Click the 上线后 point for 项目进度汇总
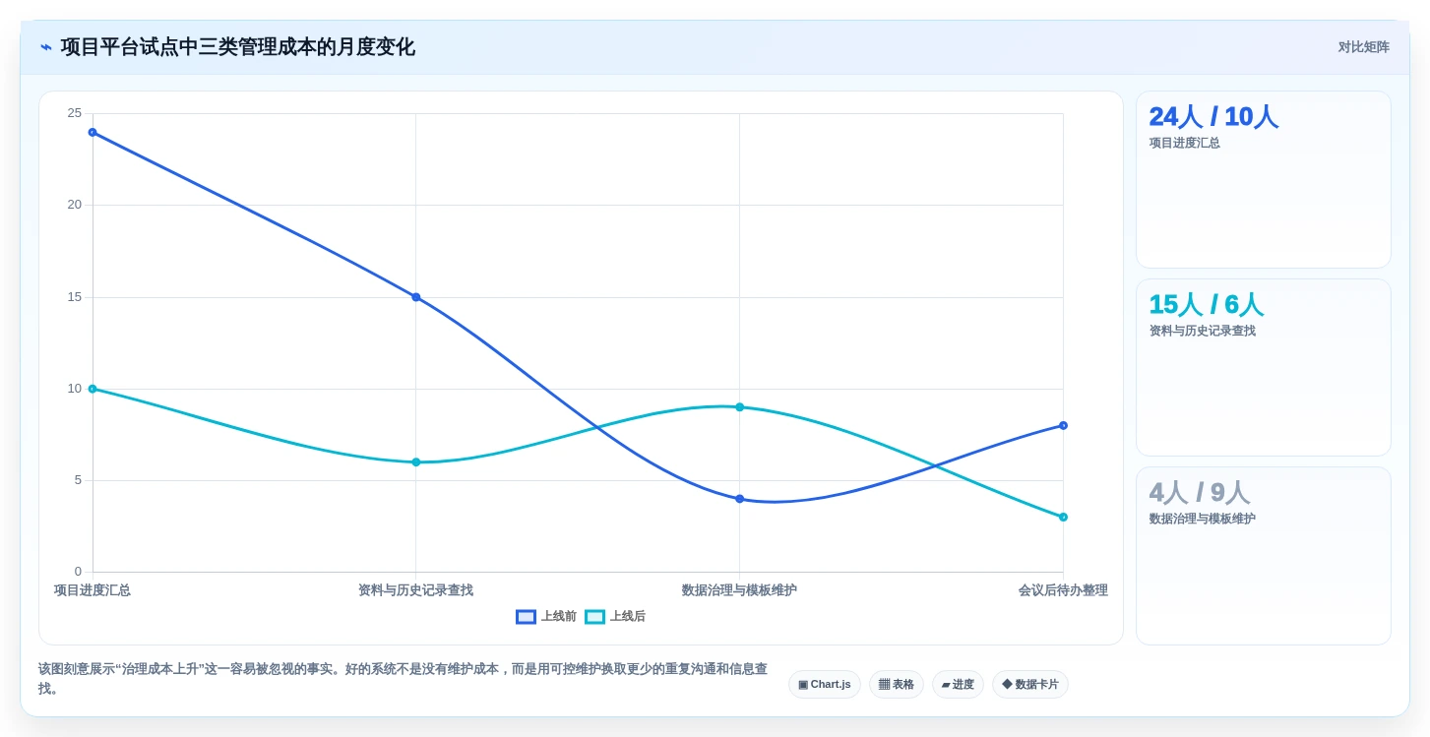The width and height of the screenshot is (1430, 737). pyautogui.click(x=93, y=389)
